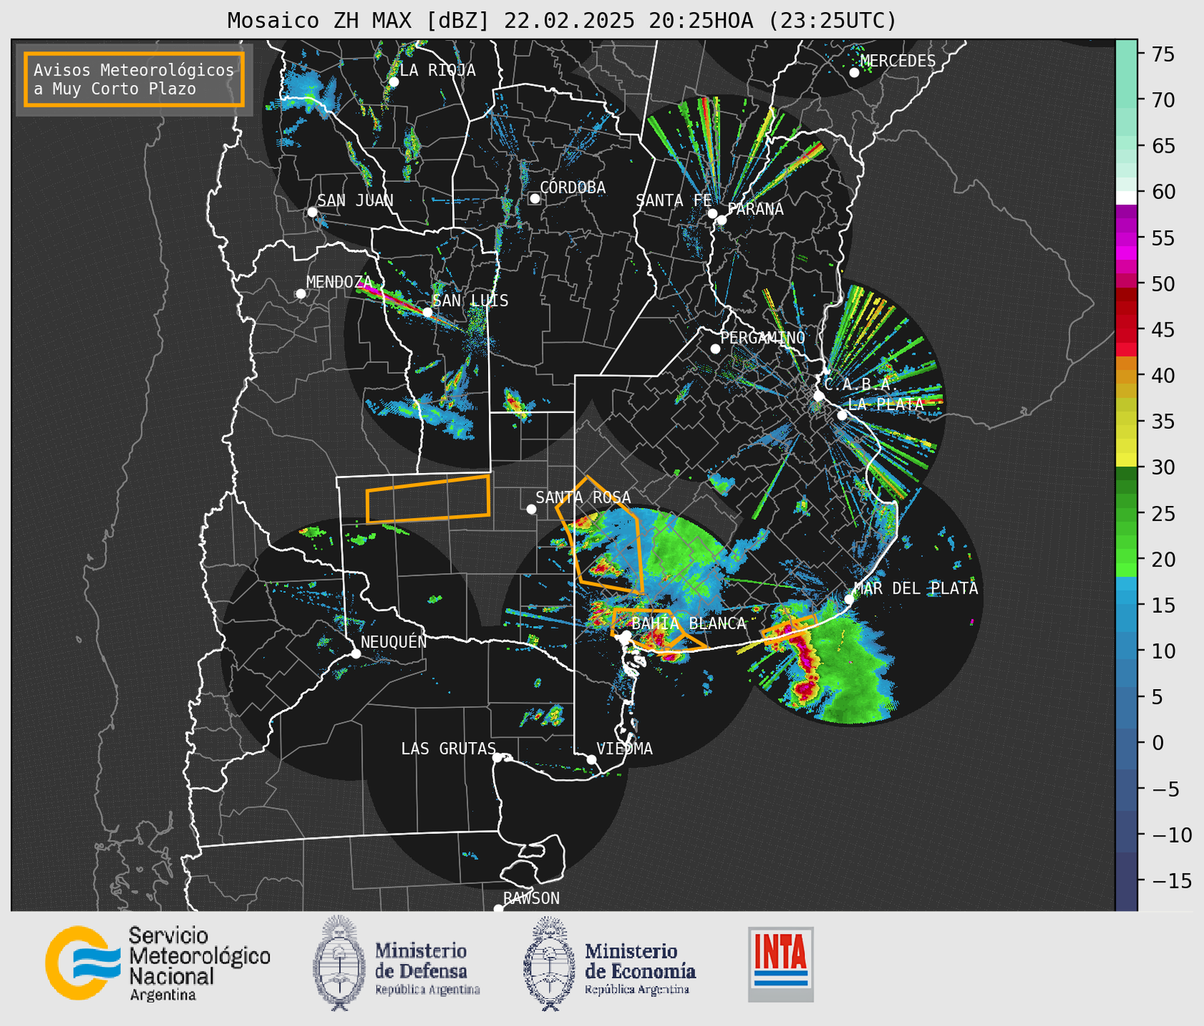1204x1026 pixels.
Task: Select the MERCEDES city marker
Action: pos(854,73)
